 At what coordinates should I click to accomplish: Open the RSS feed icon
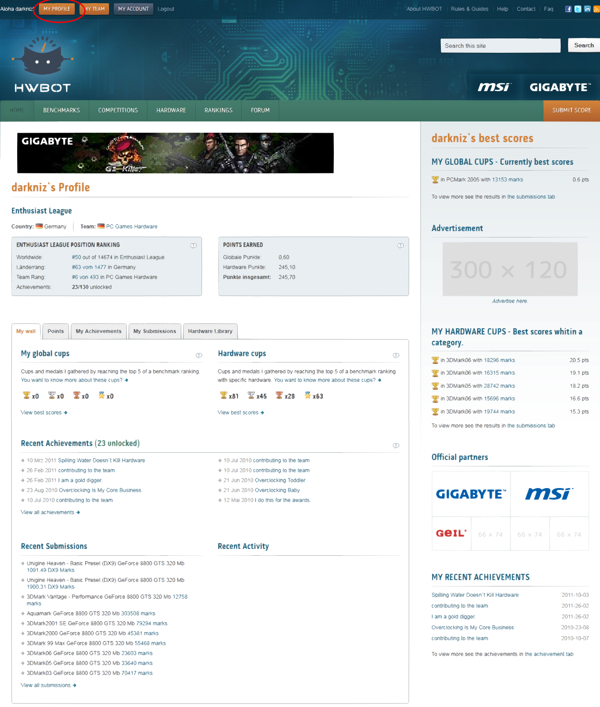click(596, 9)
